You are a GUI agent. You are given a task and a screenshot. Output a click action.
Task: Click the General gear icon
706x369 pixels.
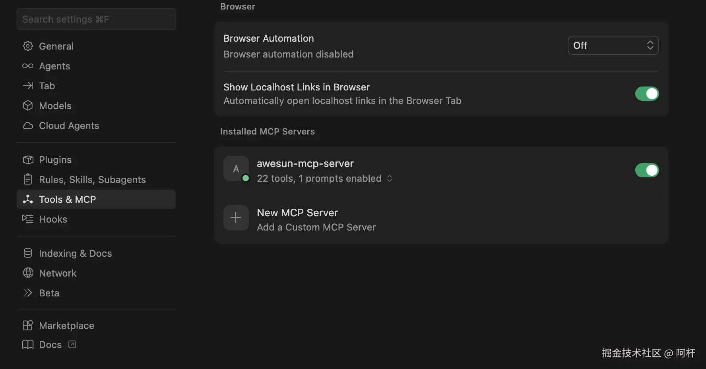28,46
